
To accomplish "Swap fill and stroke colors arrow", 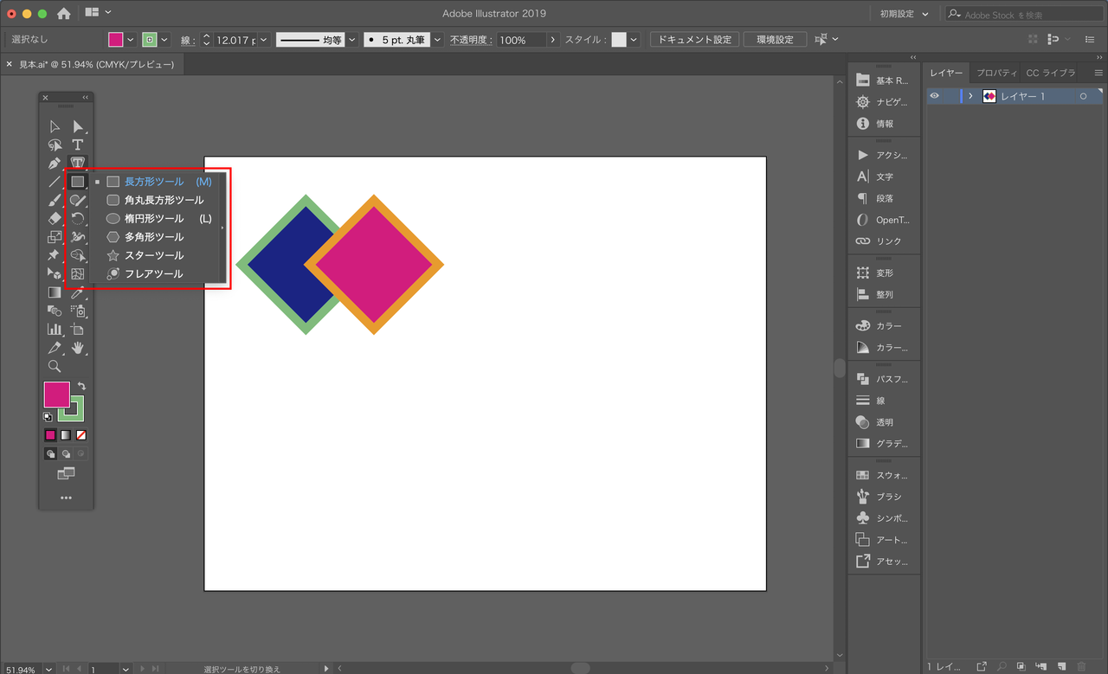I will coord(81,386).
